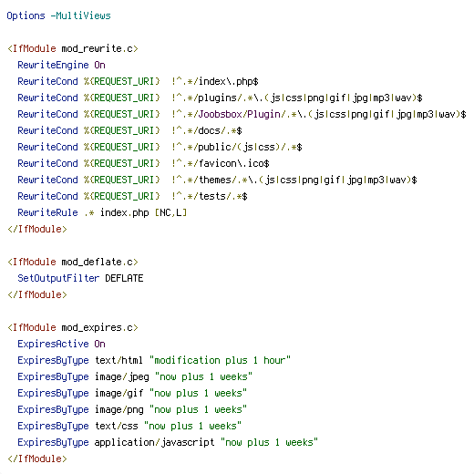This screenshot has height=474, width=474.
Task: Click the mod_deflate.c IfModule opening tag
Action: pos(73,262)
